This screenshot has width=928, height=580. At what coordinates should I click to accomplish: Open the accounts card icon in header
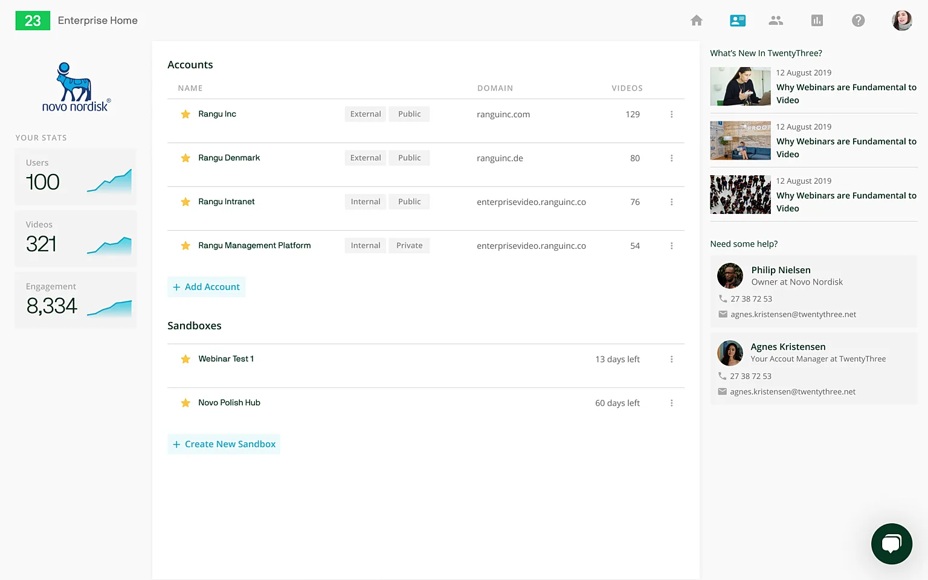(738, 21)
